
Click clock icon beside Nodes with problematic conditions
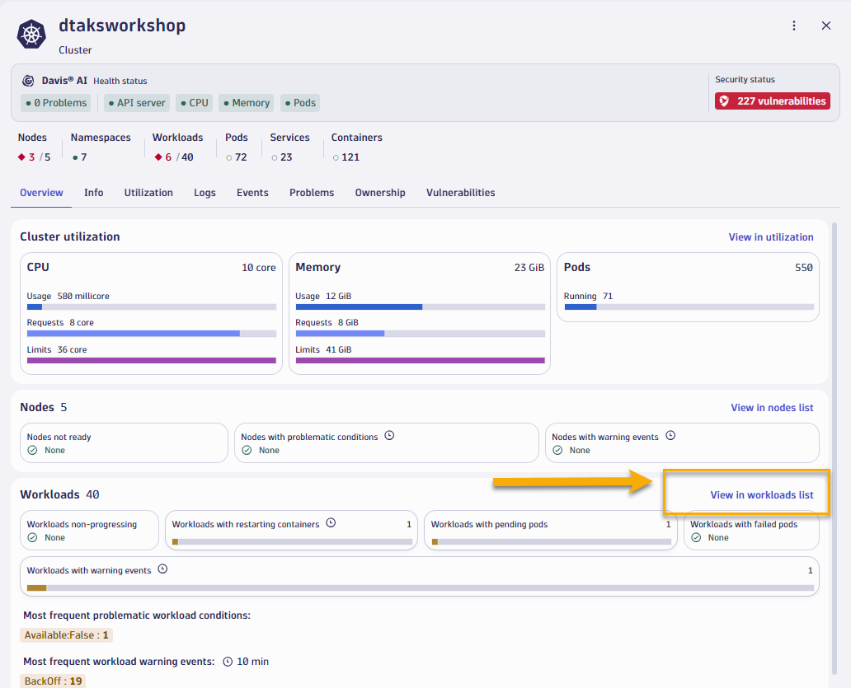click(x=389, y=436)
